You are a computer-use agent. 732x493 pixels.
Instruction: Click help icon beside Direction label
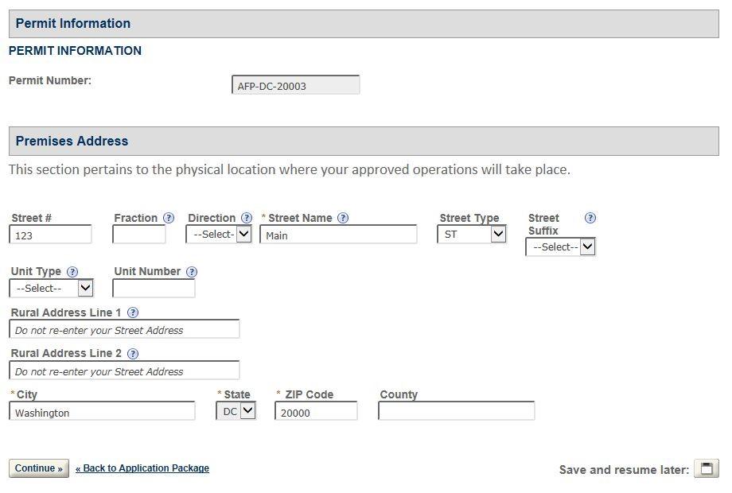coord(247,218)
